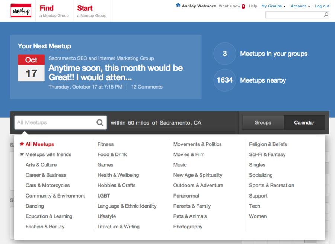Pick Religion & Beliefs category
This screenshot has height=244, width=335.
coord(268,144)
